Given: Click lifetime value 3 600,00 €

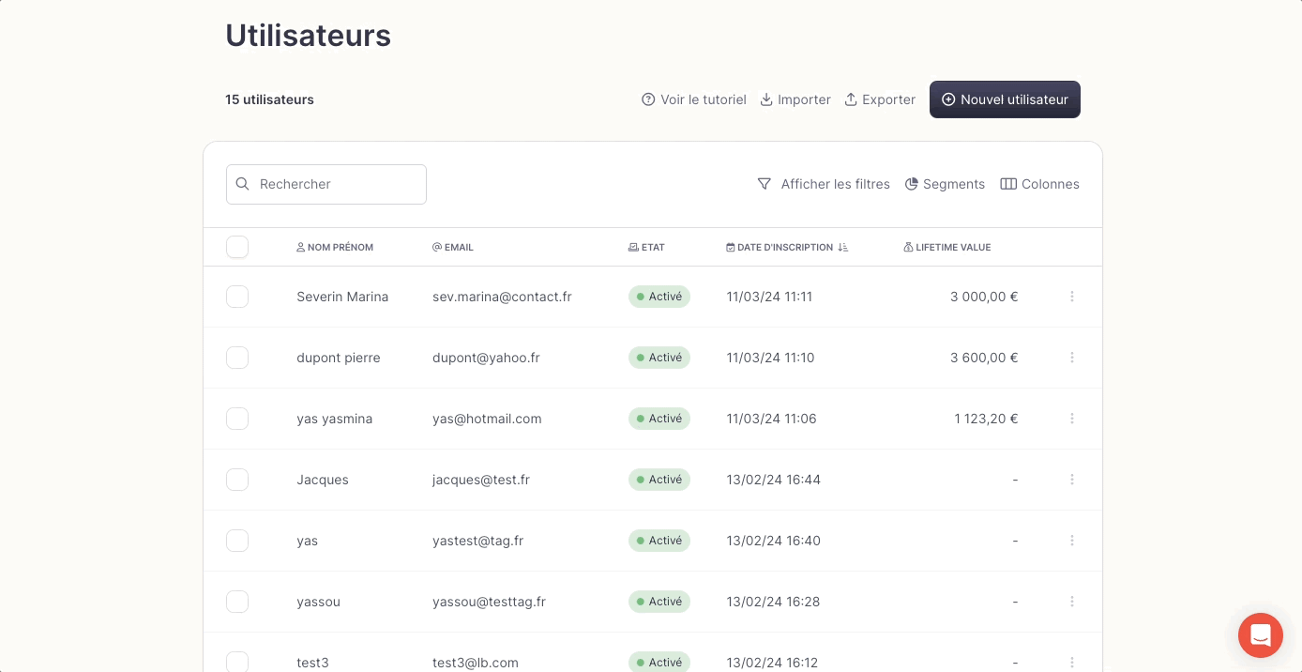Looking at the screenshot, I should (984, 358).
